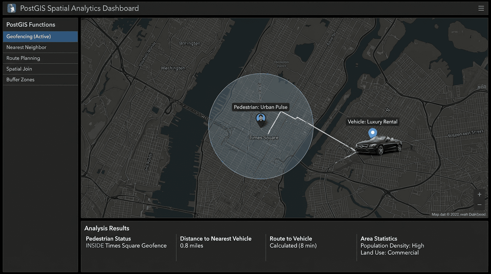Click the PostGIS dashboard logo icon
The height and width of the screenshot is (274, 491).
pos(11,8)
